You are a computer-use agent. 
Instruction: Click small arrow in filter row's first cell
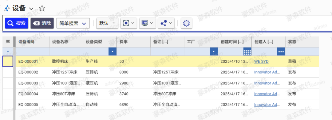pos(8,51)
